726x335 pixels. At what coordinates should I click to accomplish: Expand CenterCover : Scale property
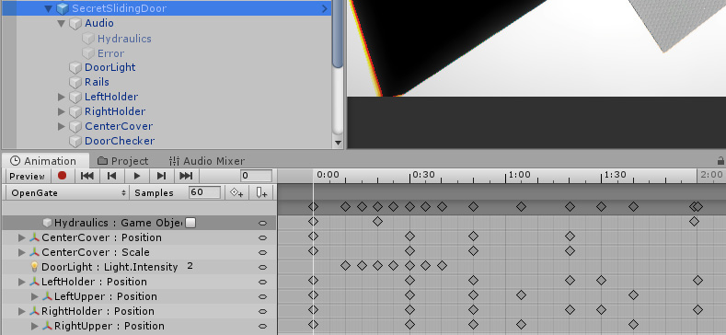21,252
